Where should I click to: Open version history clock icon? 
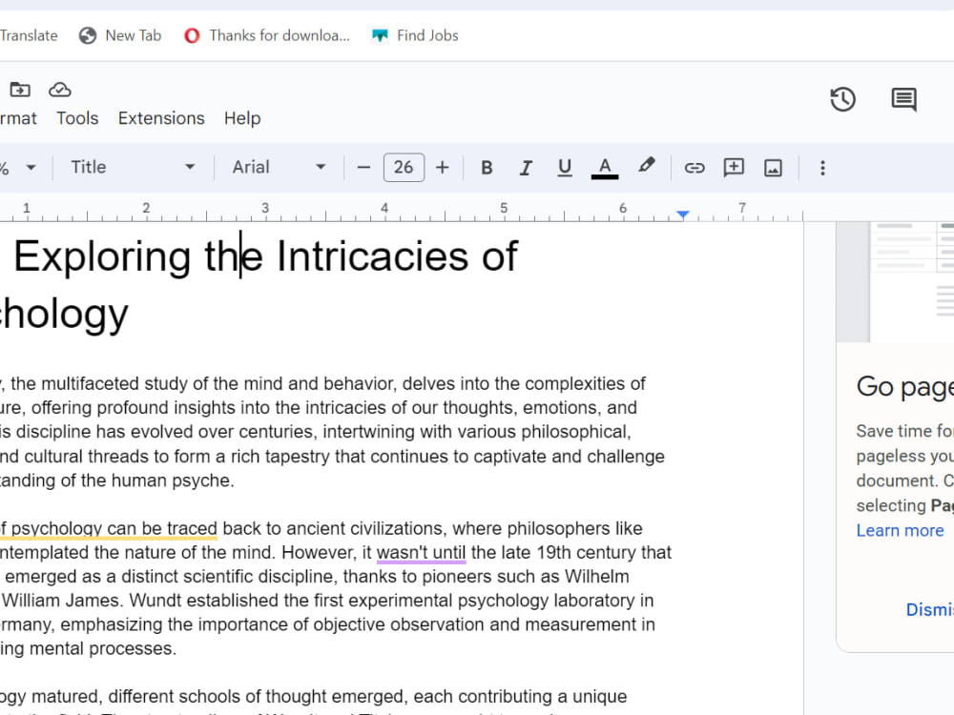842,99
